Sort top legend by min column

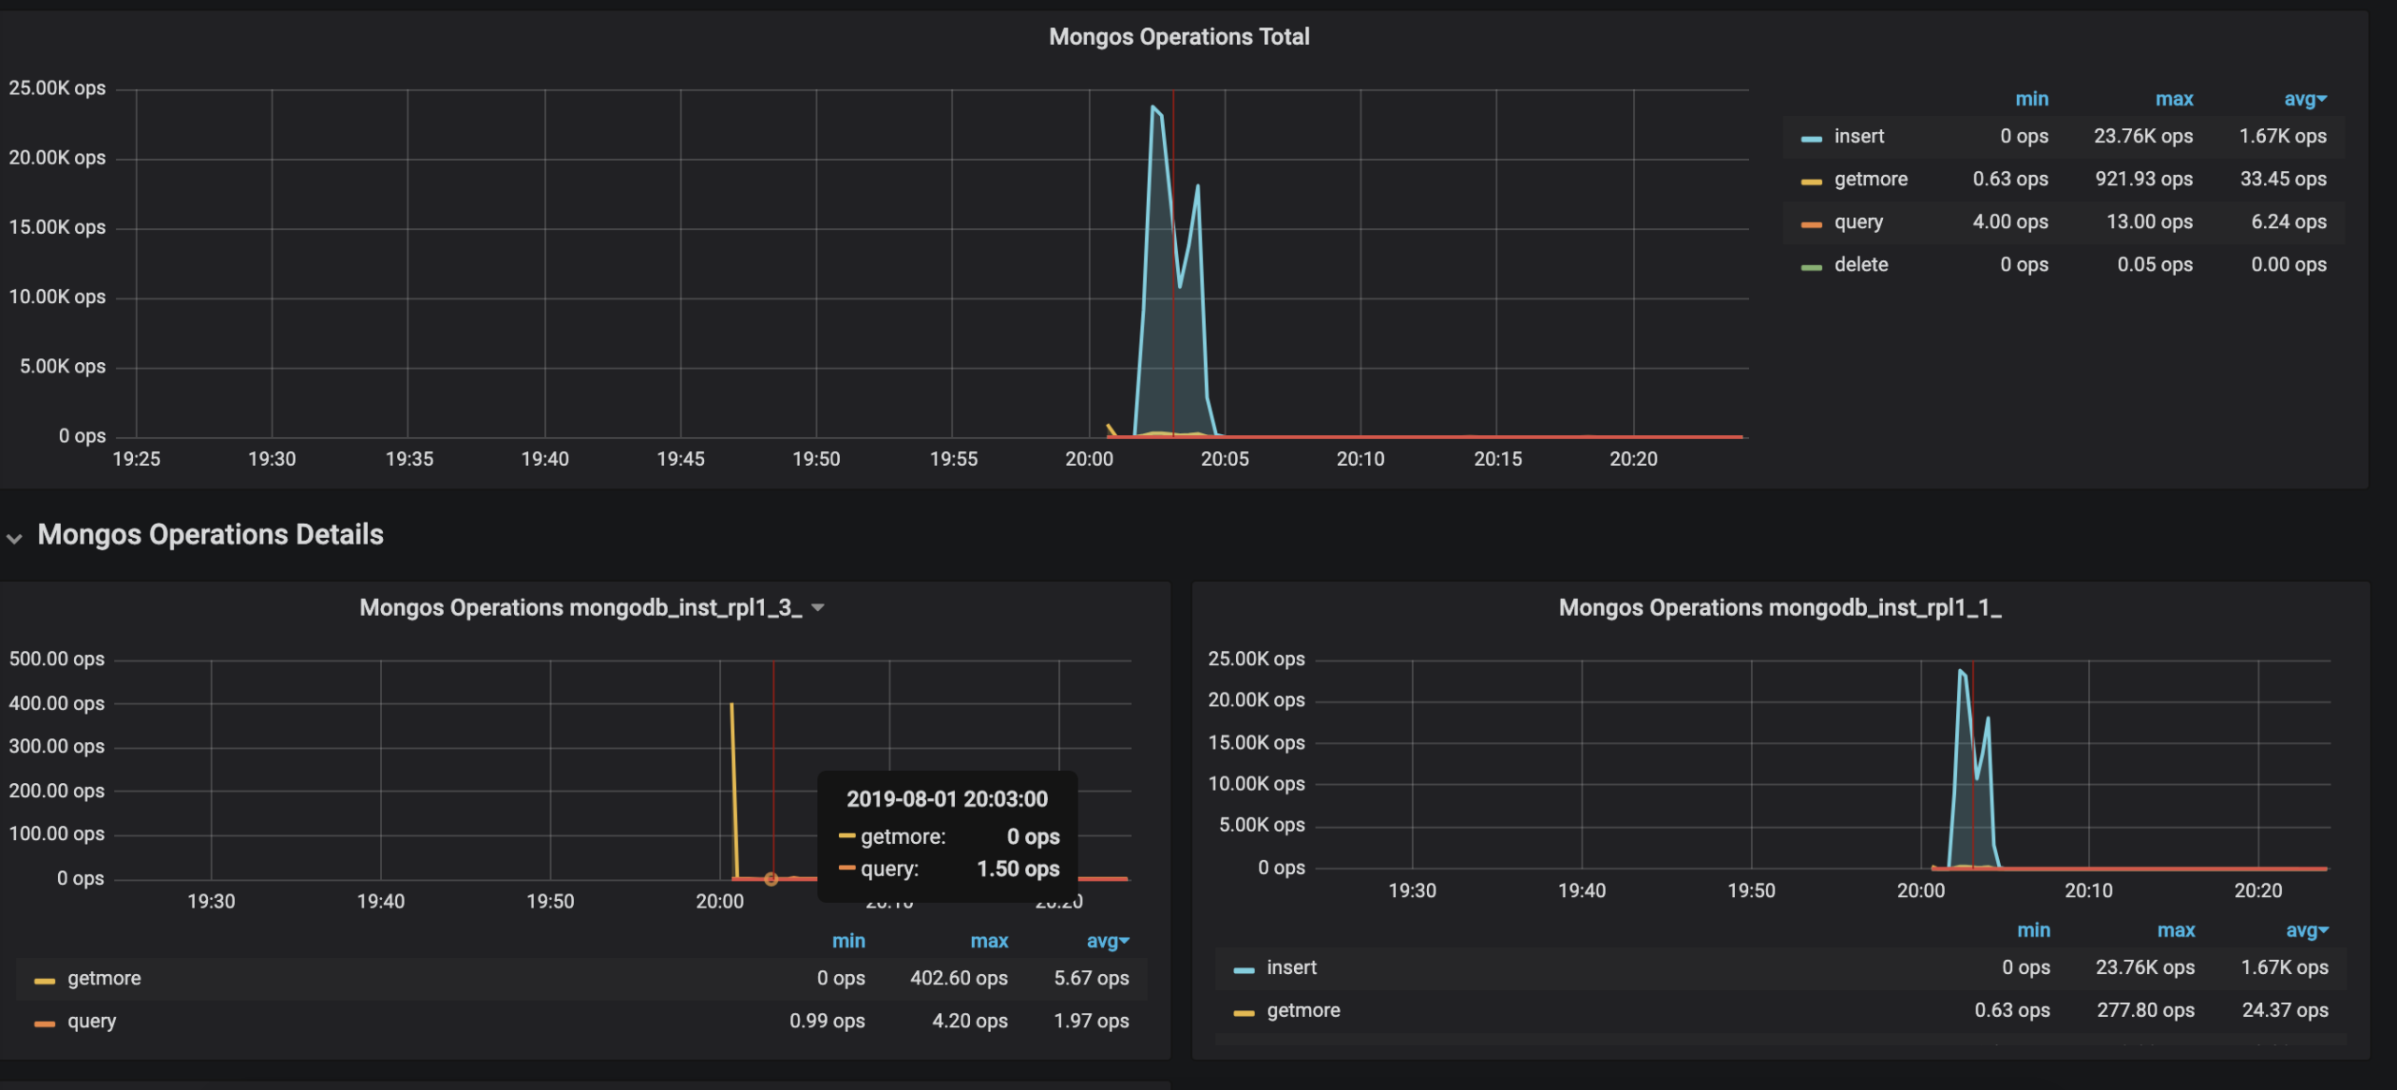point(2031,99)
